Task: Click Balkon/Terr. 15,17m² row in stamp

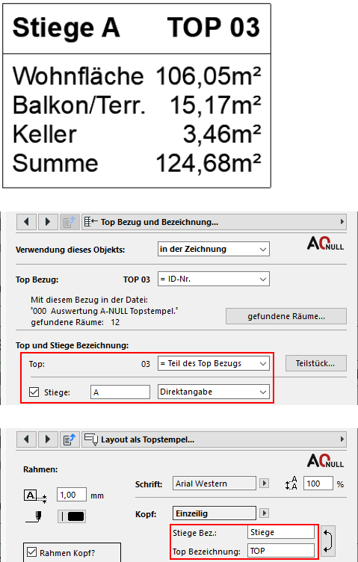Action: pos(137,105)
